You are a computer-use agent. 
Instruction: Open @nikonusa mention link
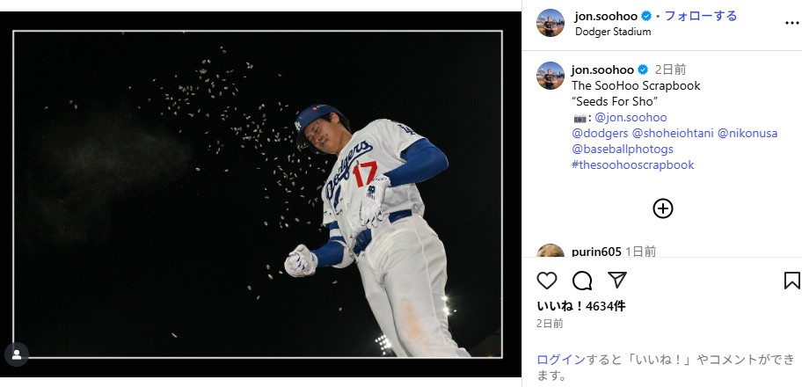click(747, 134)
